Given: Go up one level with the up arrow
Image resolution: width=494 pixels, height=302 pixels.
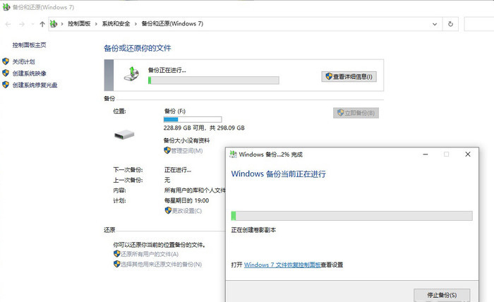Looking at the screenshot, I should pos(42,24).
